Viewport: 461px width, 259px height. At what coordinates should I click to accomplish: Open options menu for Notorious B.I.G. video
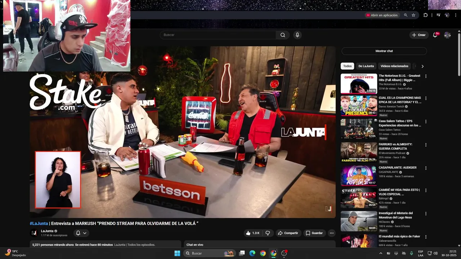(426, 76)
